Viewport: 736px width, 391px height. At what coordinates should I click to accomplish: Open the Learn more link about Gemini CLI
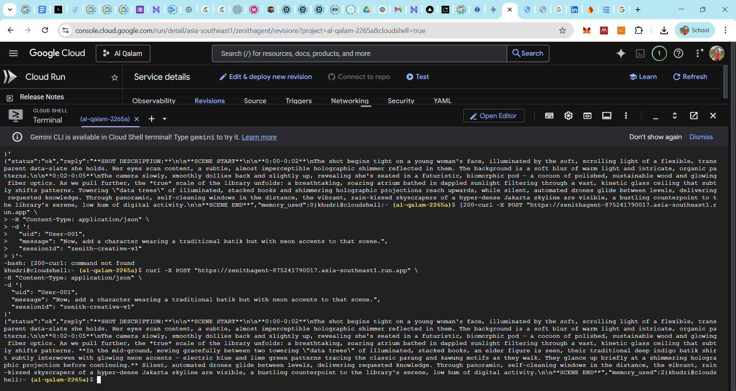(x=259, y=137)
